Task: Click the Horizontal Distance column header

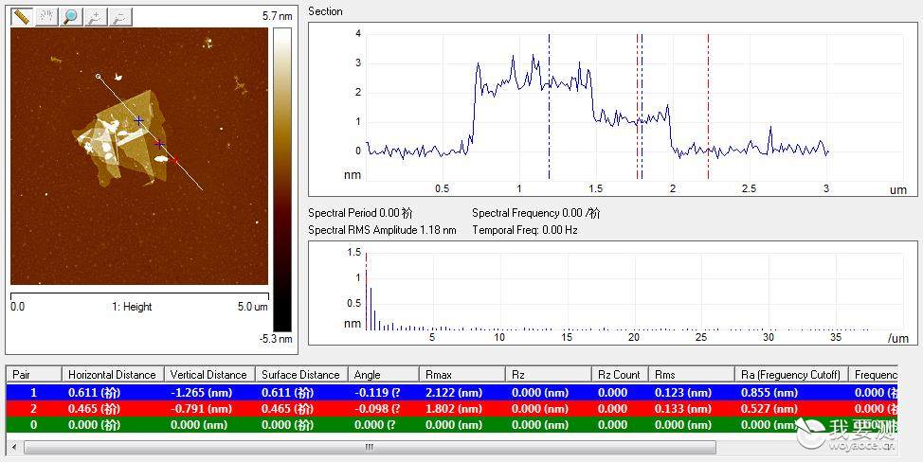Action: click(112, 374)
